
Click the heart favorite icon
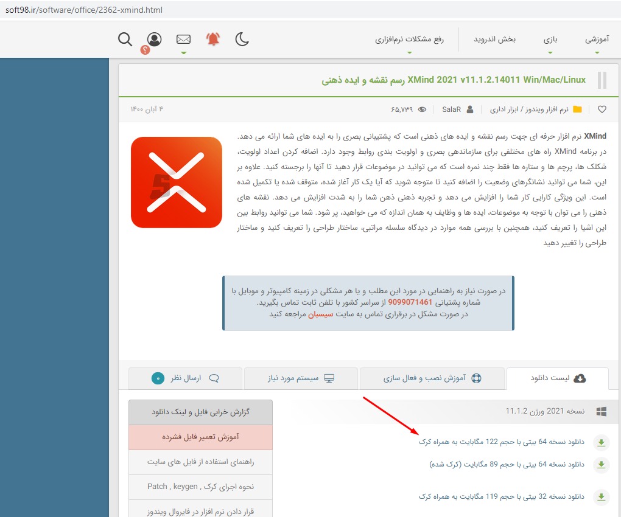(x=602, y=109)
